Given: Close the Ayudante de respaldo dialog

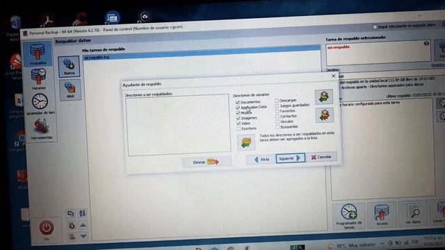Looking at the screenshot, I should point(334,76).
